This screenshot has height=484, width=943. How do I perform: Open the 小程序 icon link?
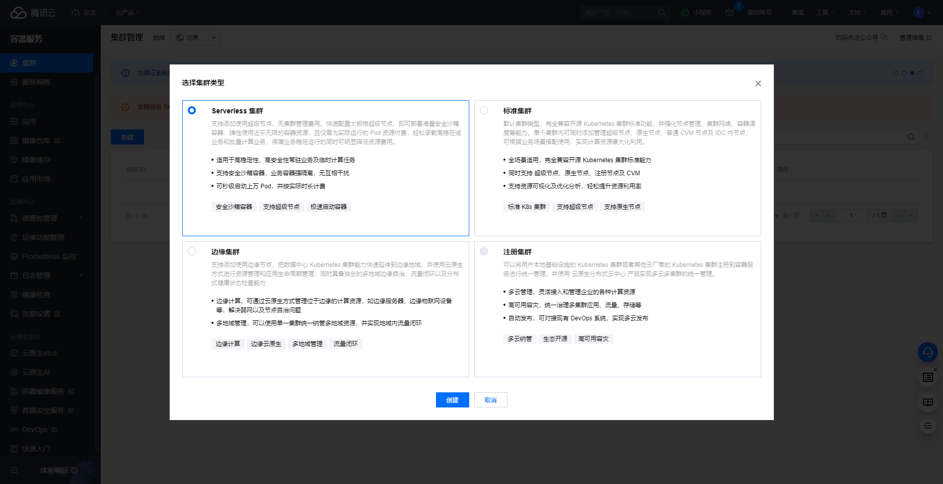(x=696, y=13)
